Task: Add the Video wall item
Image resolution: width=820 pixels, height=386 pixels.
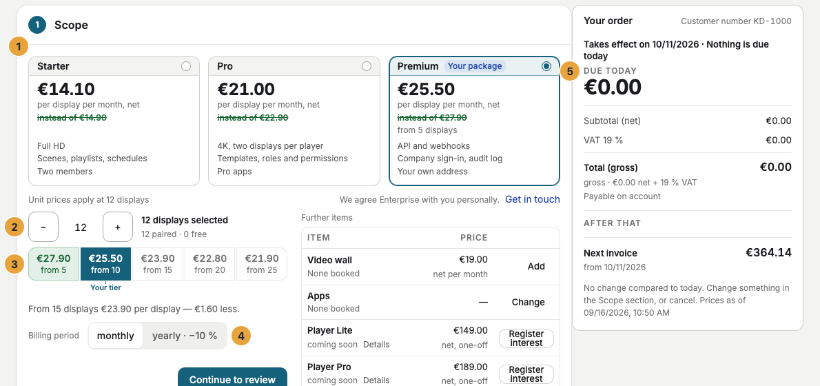Action: 537,266
